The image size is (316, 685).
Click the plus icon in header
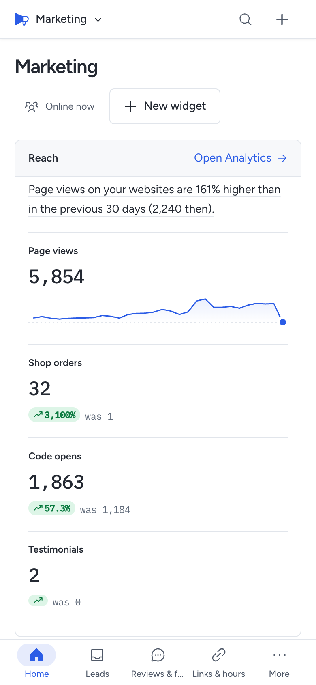282,19
